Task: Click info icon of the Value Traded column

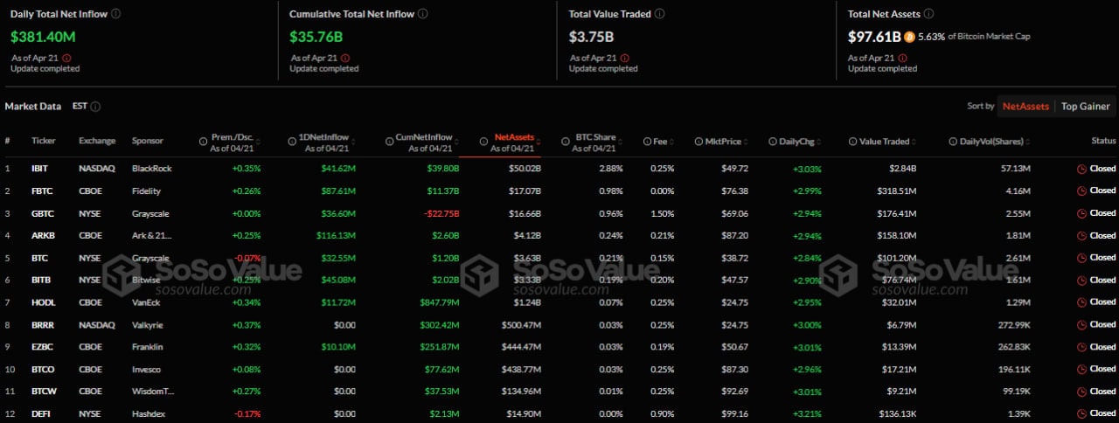Action: [x=852, y=142]
